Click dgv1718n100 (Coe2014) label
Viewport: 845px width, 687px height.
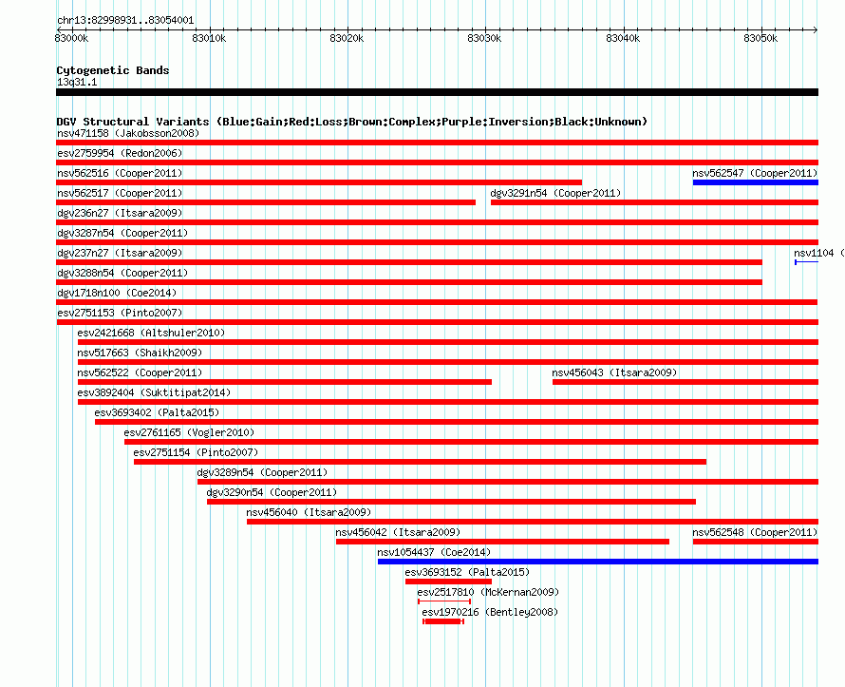click(x=117, y=293)
